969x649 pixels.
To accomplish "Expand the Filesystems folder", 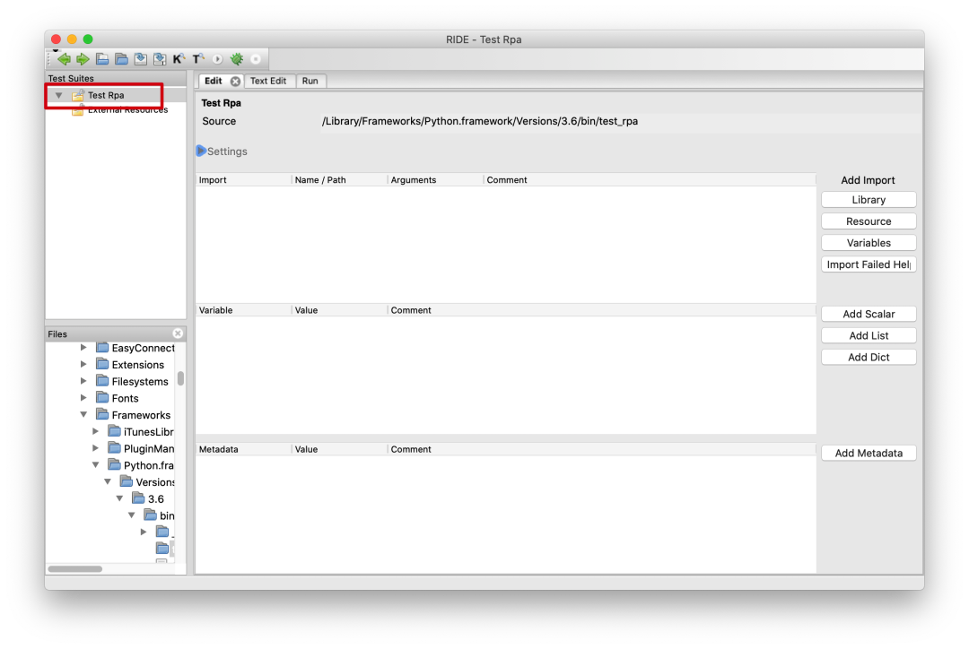I will coord(83,381).
